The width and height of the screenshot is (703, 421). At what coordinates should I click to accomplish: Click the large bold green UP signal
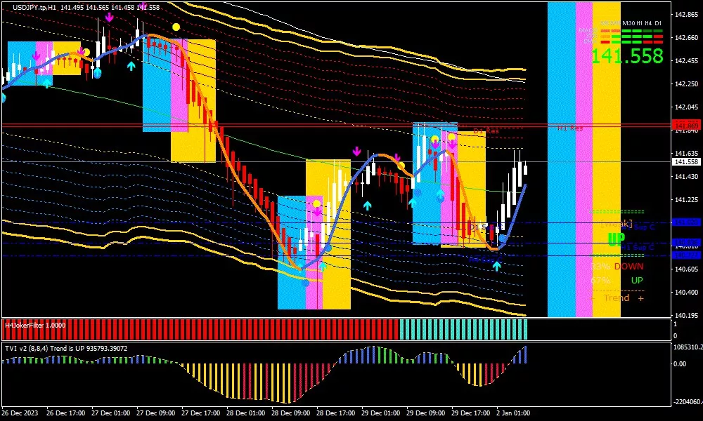click(x=616, y=240)
